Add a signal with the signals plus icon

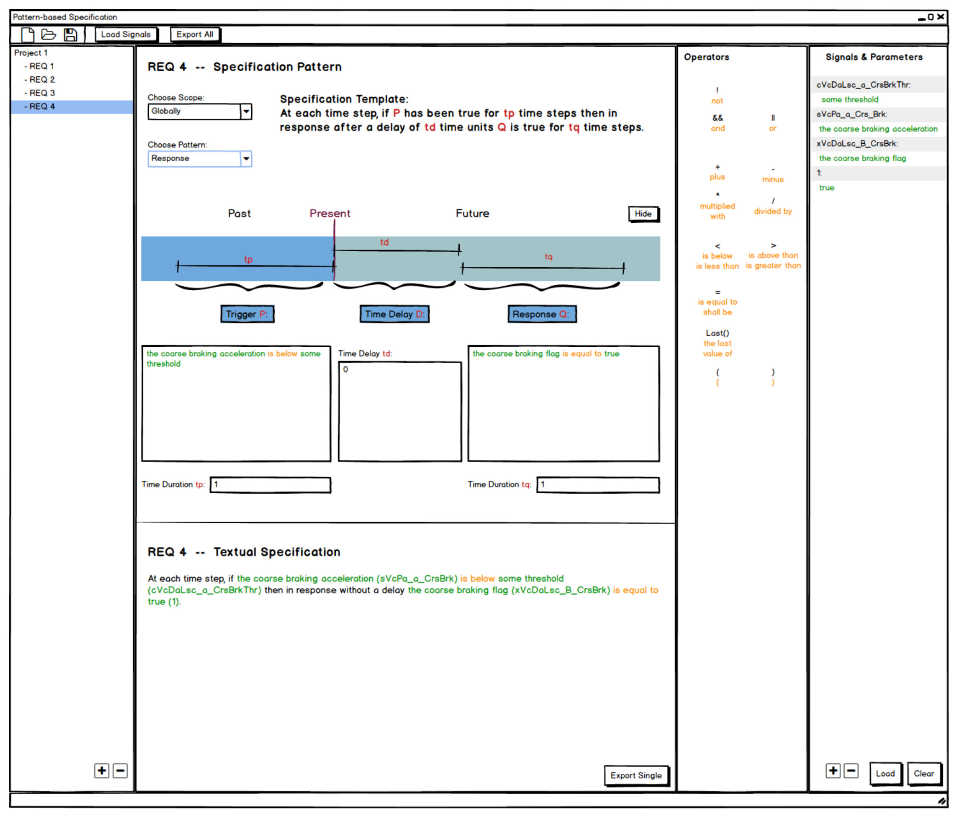833,771
